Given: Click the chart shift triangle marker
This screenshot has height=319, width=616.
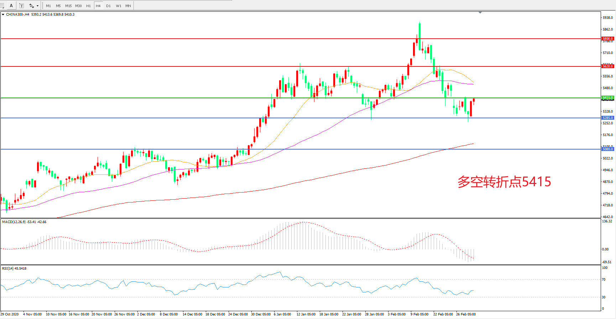Looking at the screenshot, I should 480,12.
